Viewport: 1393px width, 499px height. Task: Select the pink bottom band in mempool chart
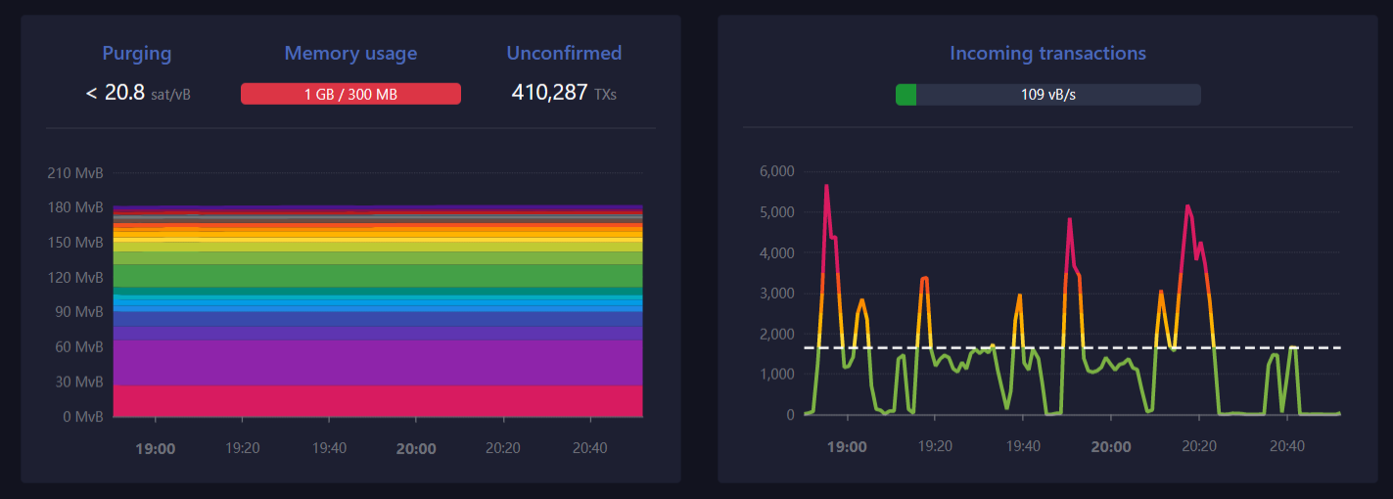coord(377,401)
